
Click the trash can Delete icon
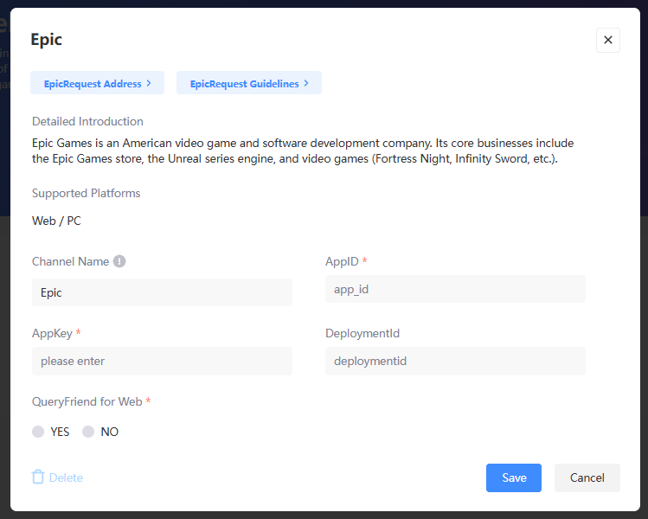(x=38, y=477)
